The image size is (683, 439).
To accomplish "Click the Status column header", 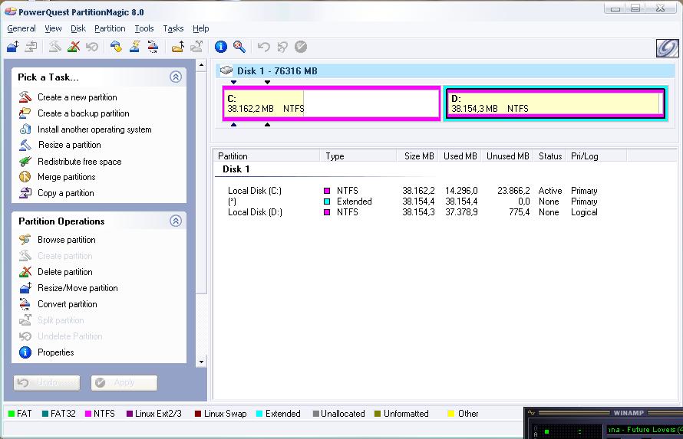I will (550, 156).
